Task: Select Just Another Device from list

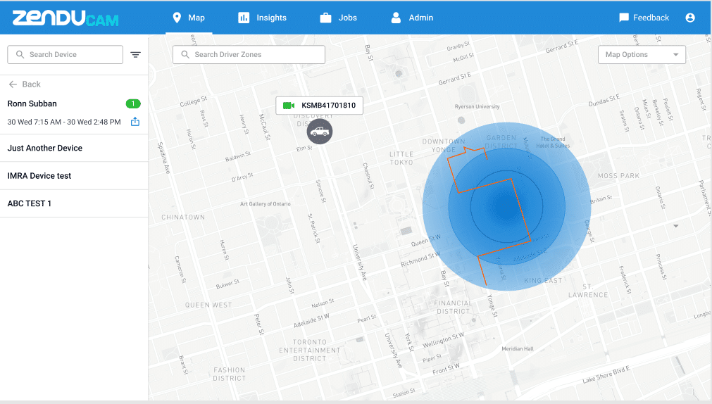Action: (45, 149)
